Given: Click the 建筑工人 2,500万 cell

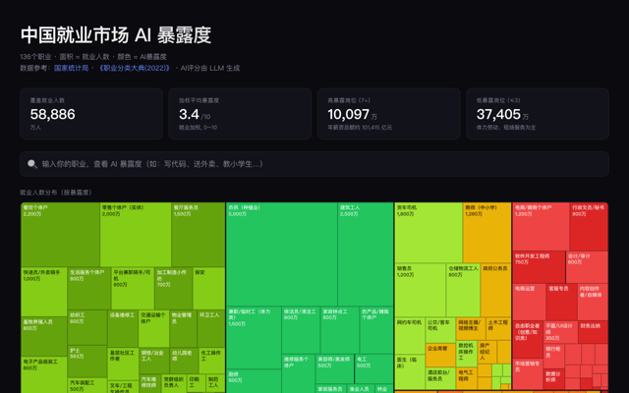Looking at the screenshot, I should [x=366, y=254].
